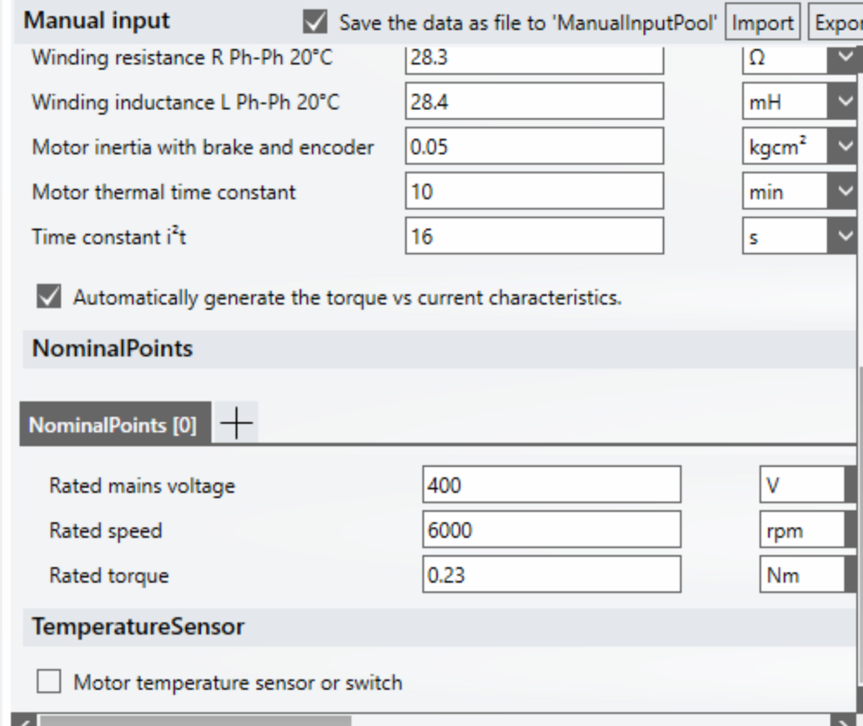Uncheck automatically generate torque vs current characteristics
The image size is (863, 726).
(49, 297)
